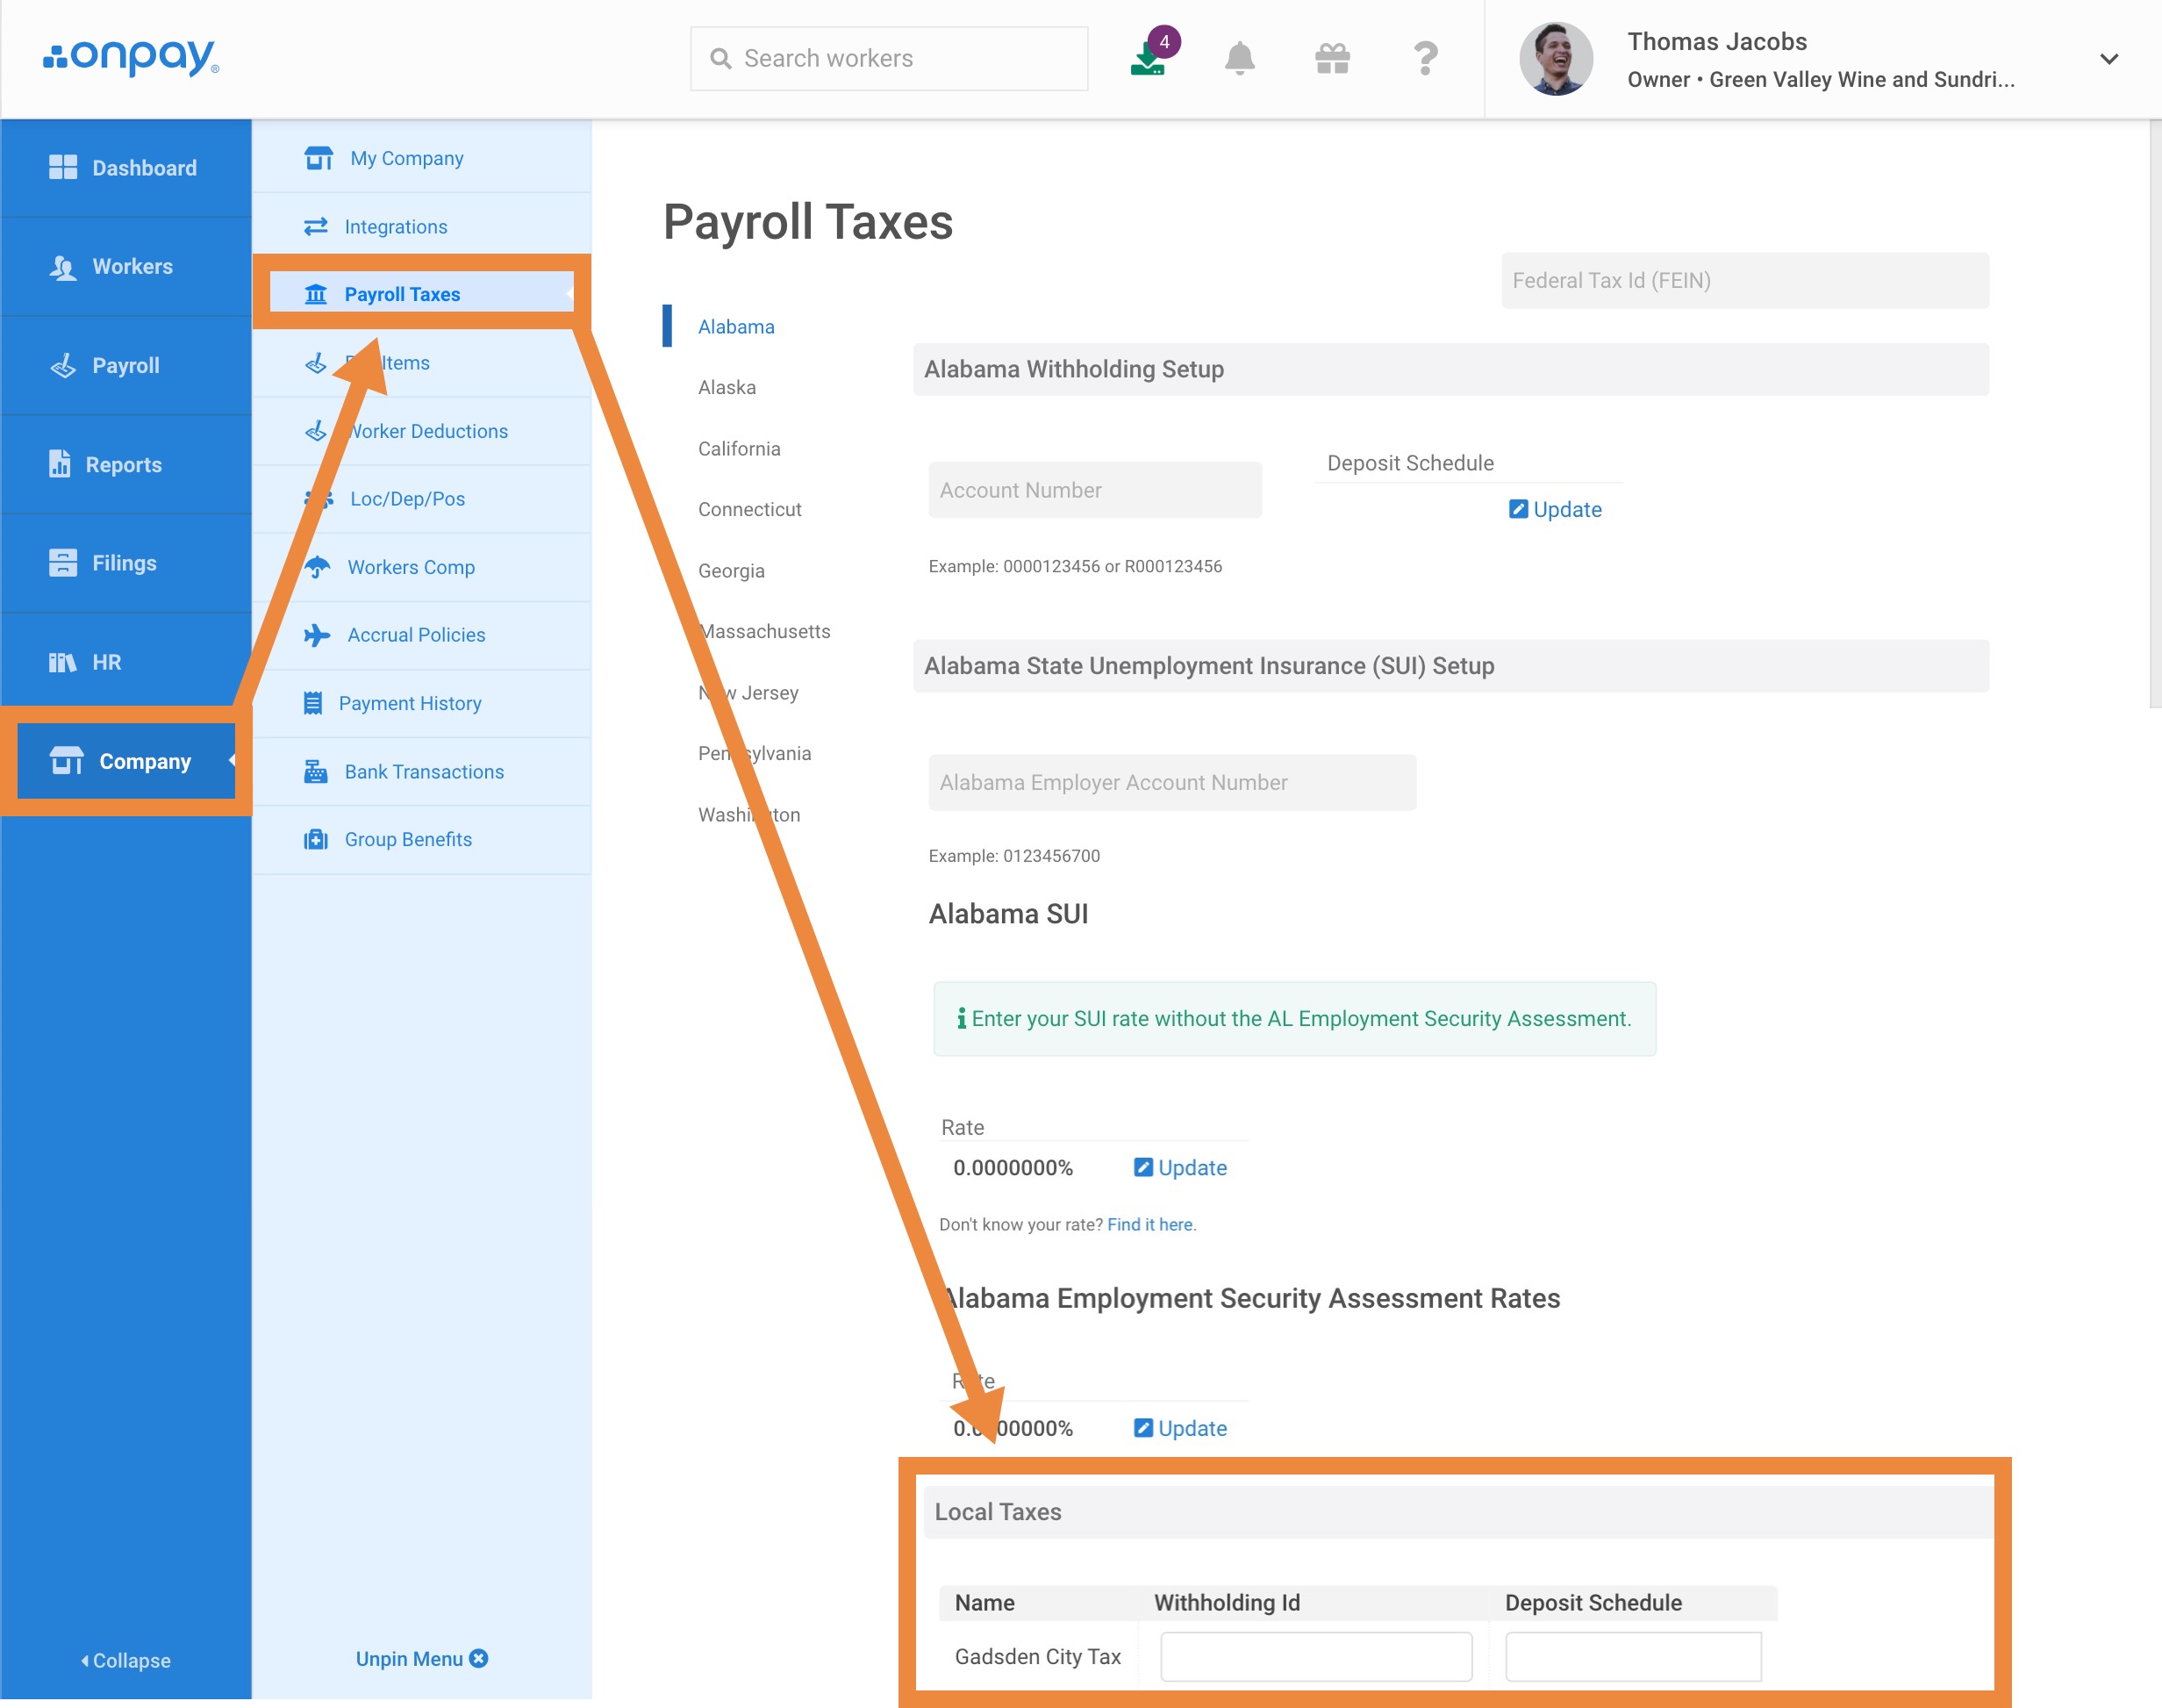Open Workers Comp submenu item
The height and width of the screenshot is (1708, 2162).
(x=422, y=567)
